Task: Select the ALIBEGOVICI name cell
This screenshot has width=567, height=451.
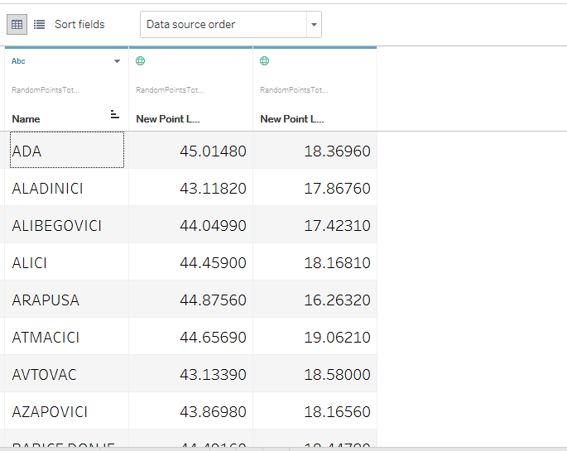Action: [67, 225]
